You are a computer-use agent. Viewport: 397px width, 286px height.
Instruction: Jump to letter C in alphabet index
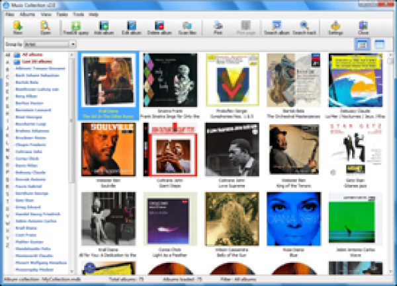pos(7,77)
